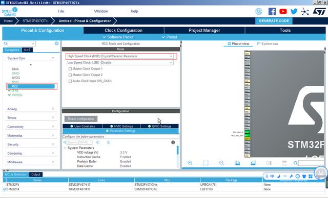Open the Project Manager tab

(204, 31)
